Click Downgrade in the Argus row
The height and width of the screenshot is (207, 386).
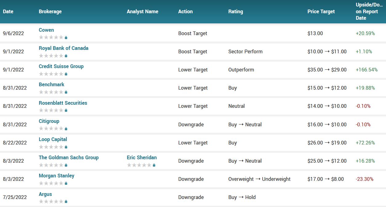pyautogui.click(x=191, y=197)
